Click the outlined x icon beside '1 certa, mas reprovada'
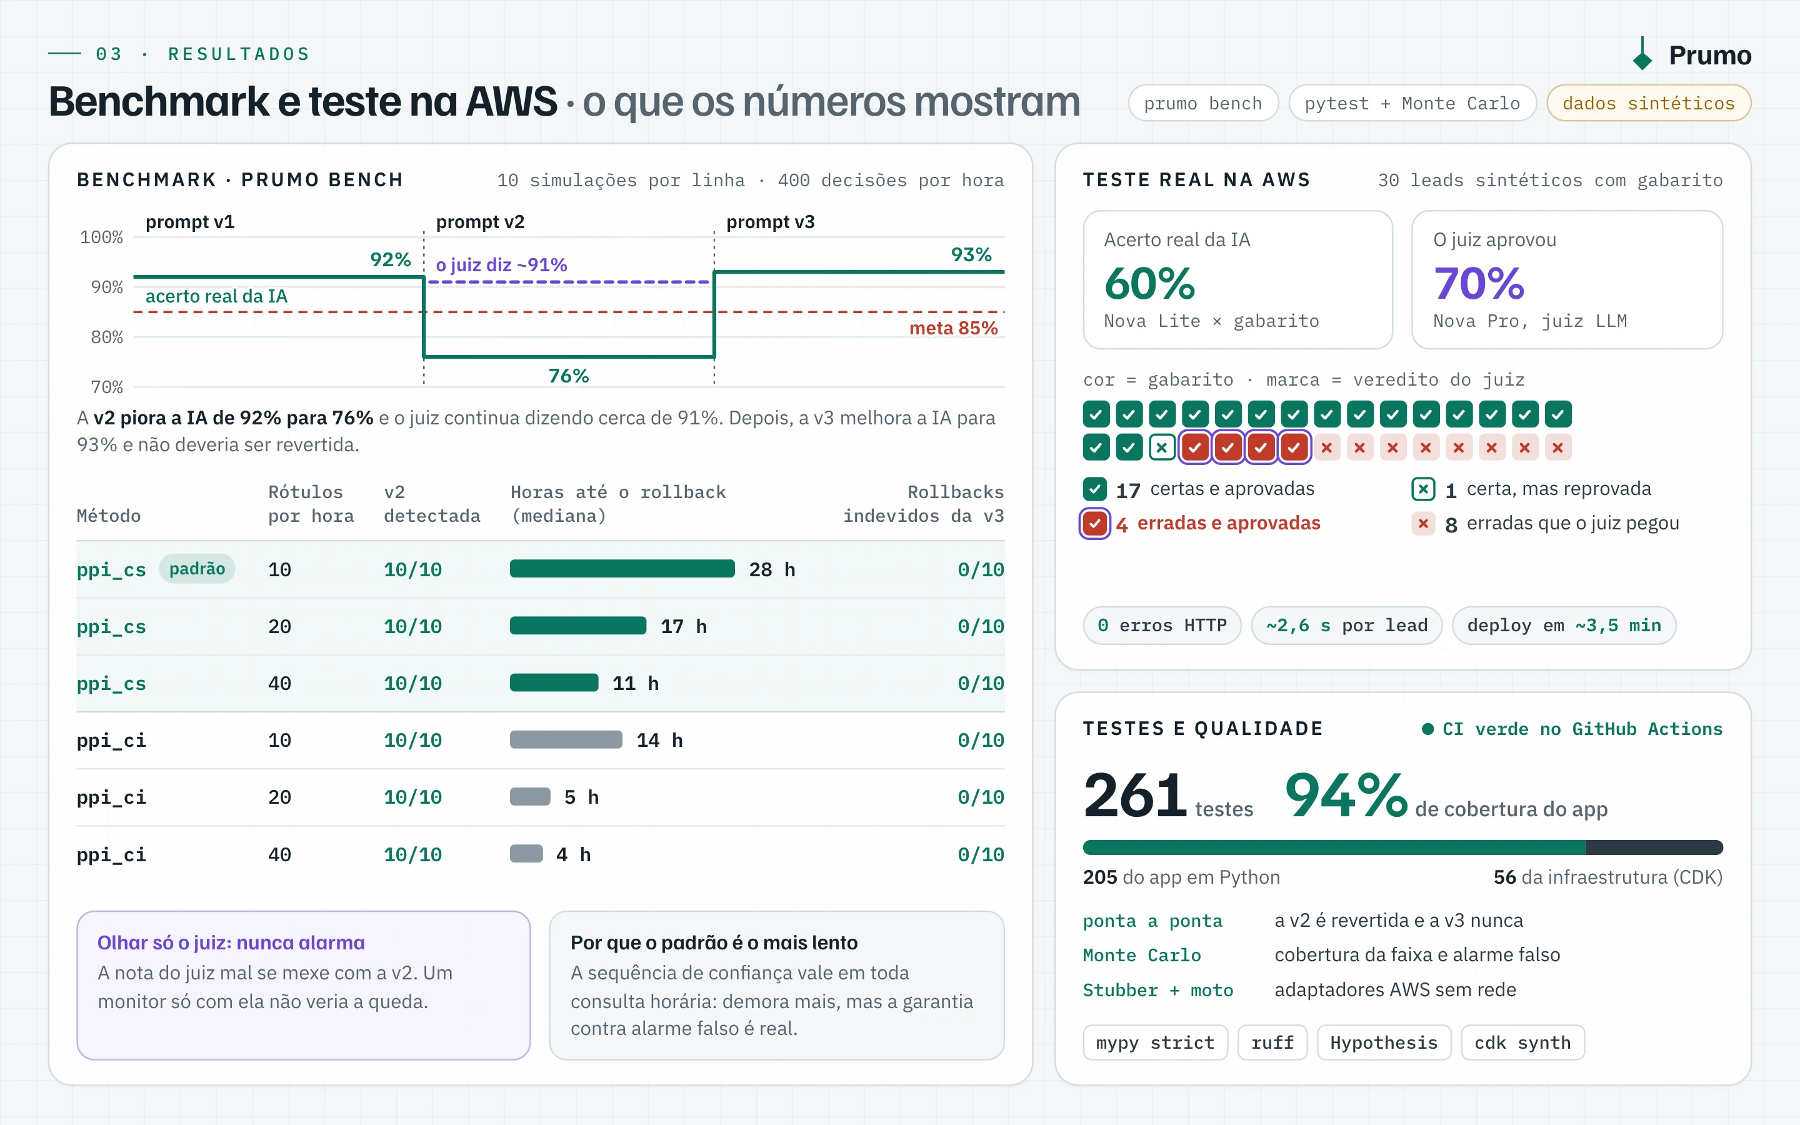This screenshot has height=1125, width=1800. coord(1423,489)
